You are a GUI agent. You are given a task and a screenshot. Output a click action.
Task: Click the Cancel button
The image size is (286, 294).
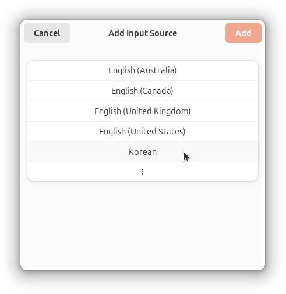(x=47, y=33)
